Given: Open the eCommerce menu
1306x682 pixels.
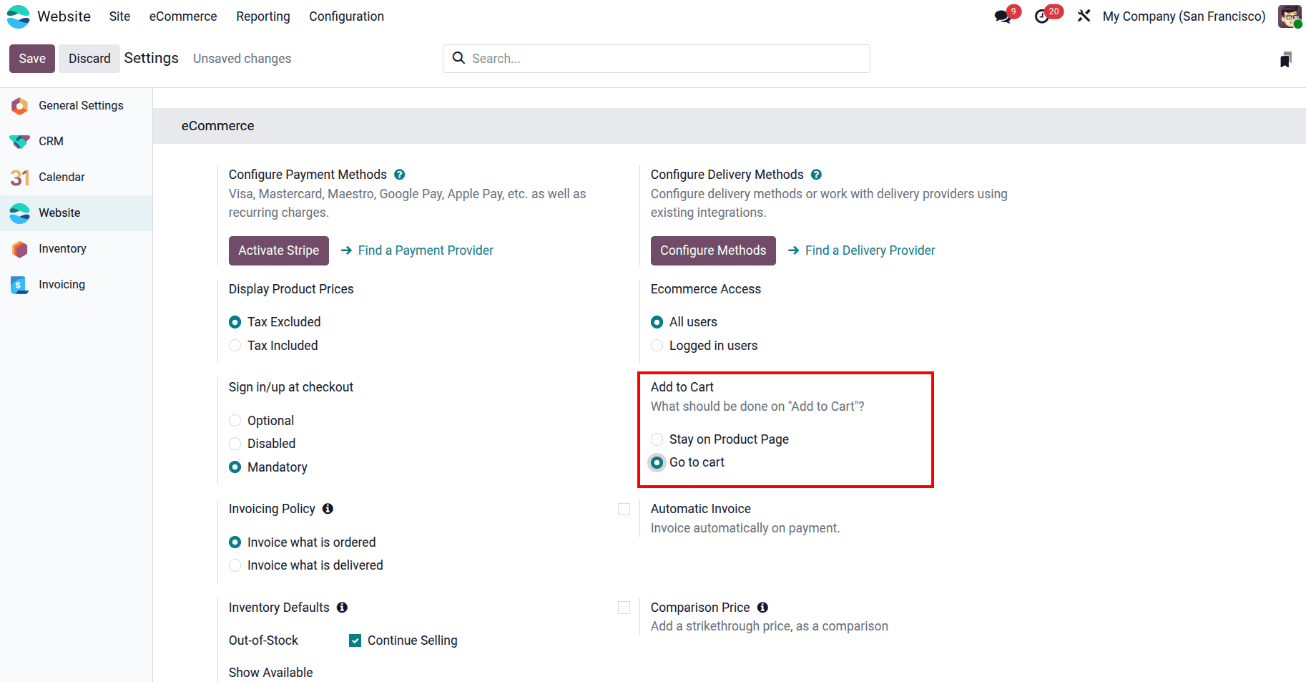Looking at the screenshot, I should pyautogui.click(x=183, y=16).
